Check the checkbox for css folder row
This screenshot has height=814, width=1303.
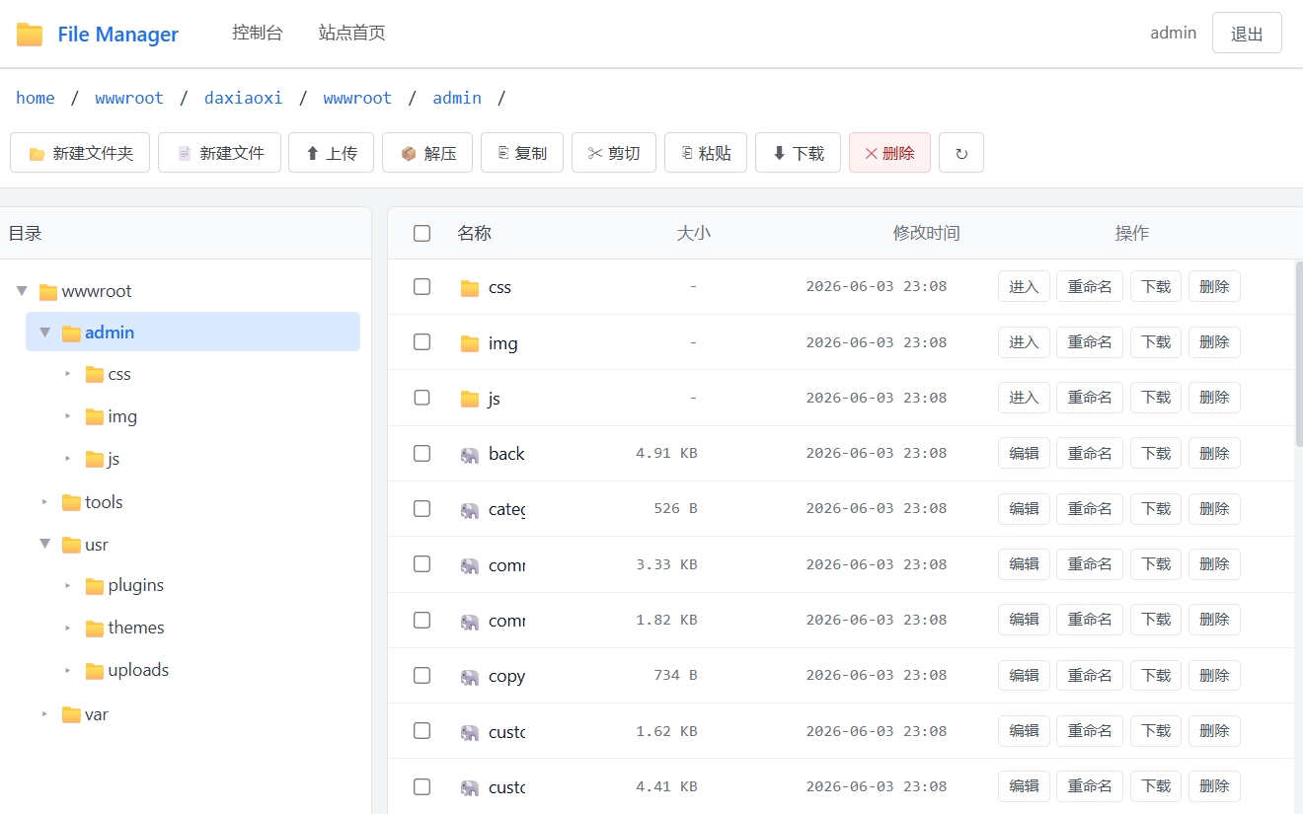(x=422, y=286)
